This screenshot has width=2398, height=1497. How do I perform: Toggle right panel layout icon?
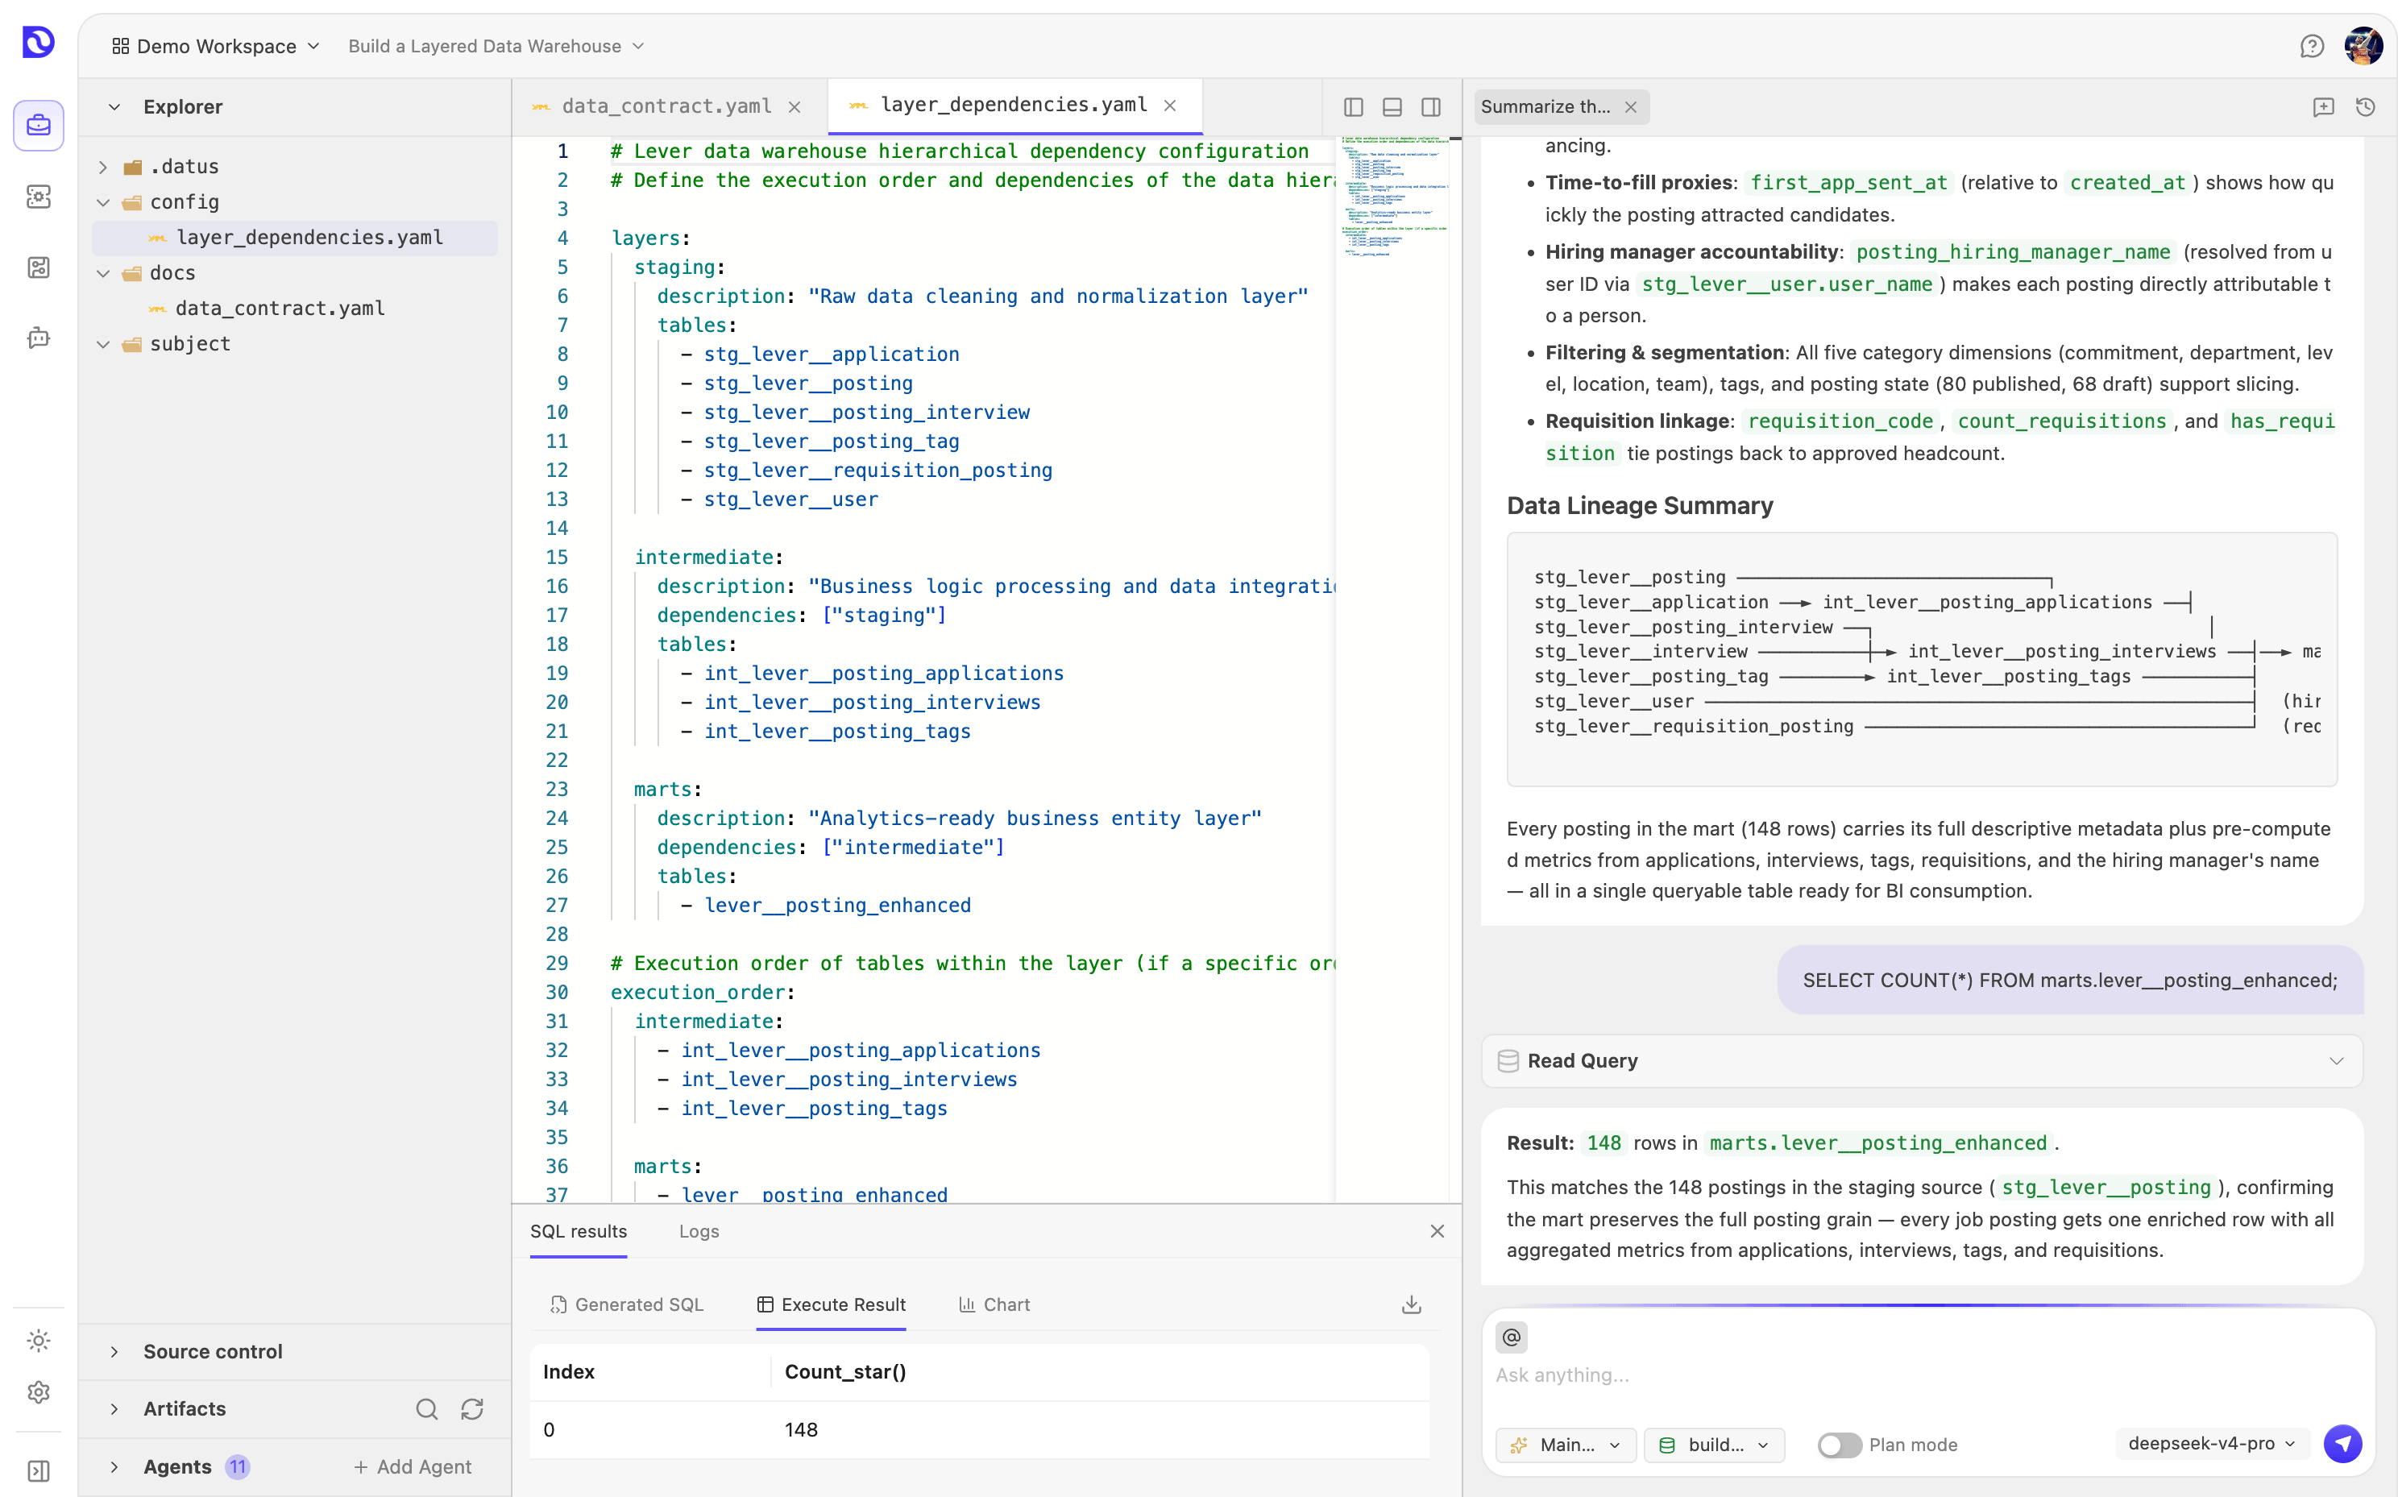pos(1431,107)
